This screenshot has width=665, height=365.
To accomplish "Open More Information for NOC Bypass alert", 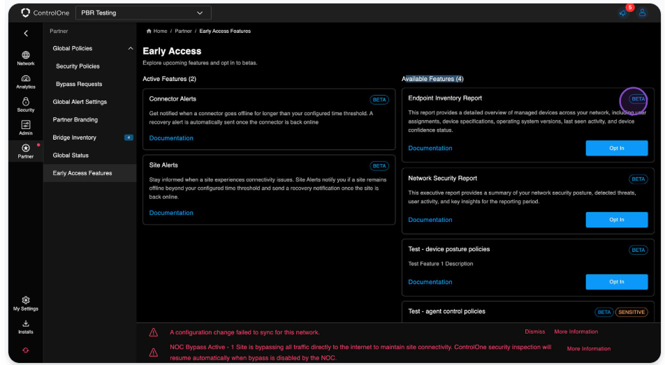I will (589, 348).
